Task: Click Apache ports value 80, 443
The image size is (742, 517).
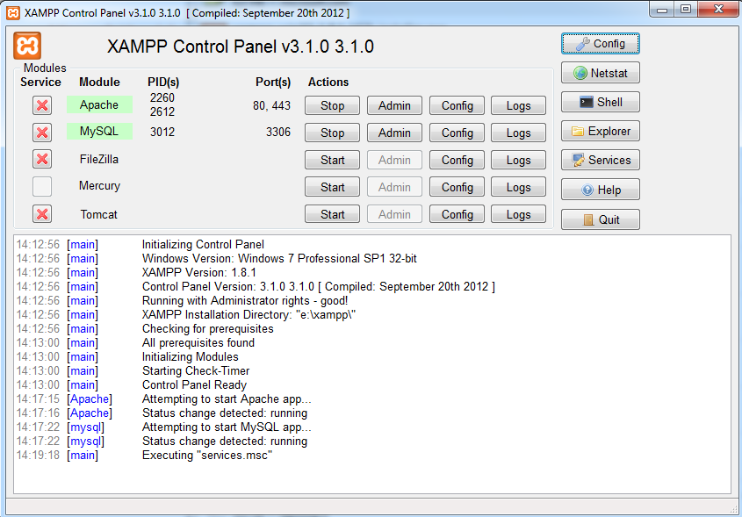Action: pyautogui.click(x=271, y=105)
